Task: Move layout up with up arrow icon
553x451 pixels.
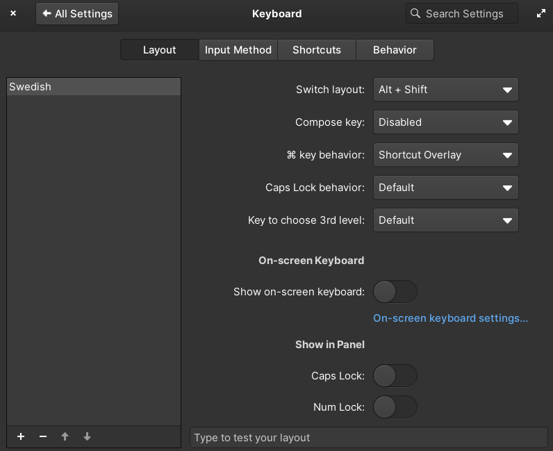Action: coord(65,436)
